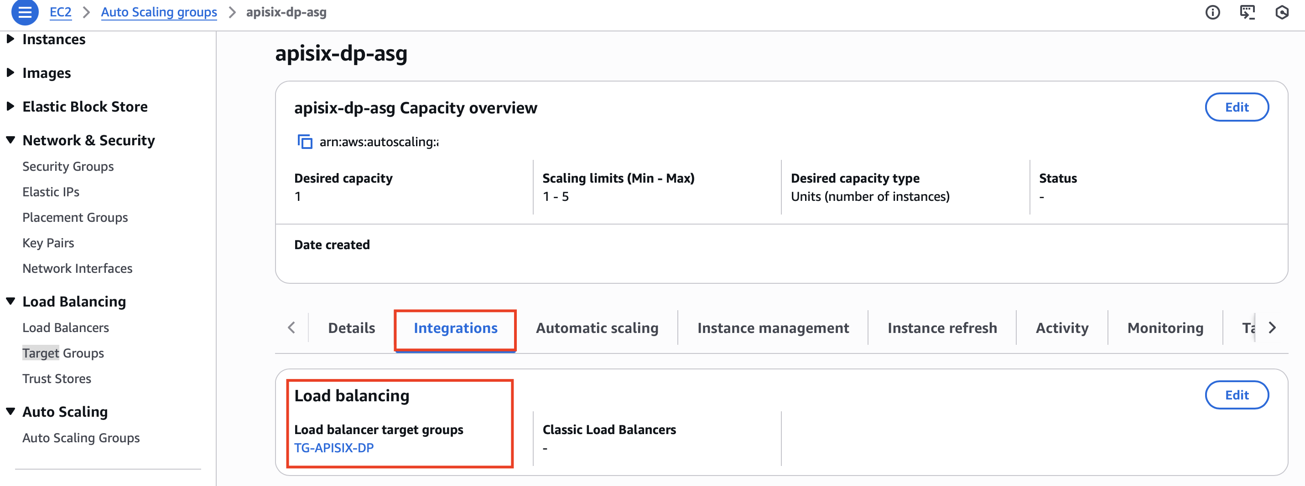This screenshot has height=486, width=1305.
Task: Select the Activity tab
Action: click(x=1062, y=328)
